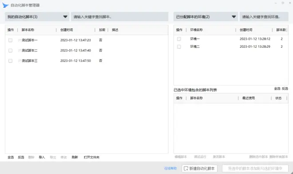Click the 已选中环境包含的脚本列表 label
Image resolution: width=293 pixels, height=174 pixels.
pyautogui.click(x=195, y=90)
